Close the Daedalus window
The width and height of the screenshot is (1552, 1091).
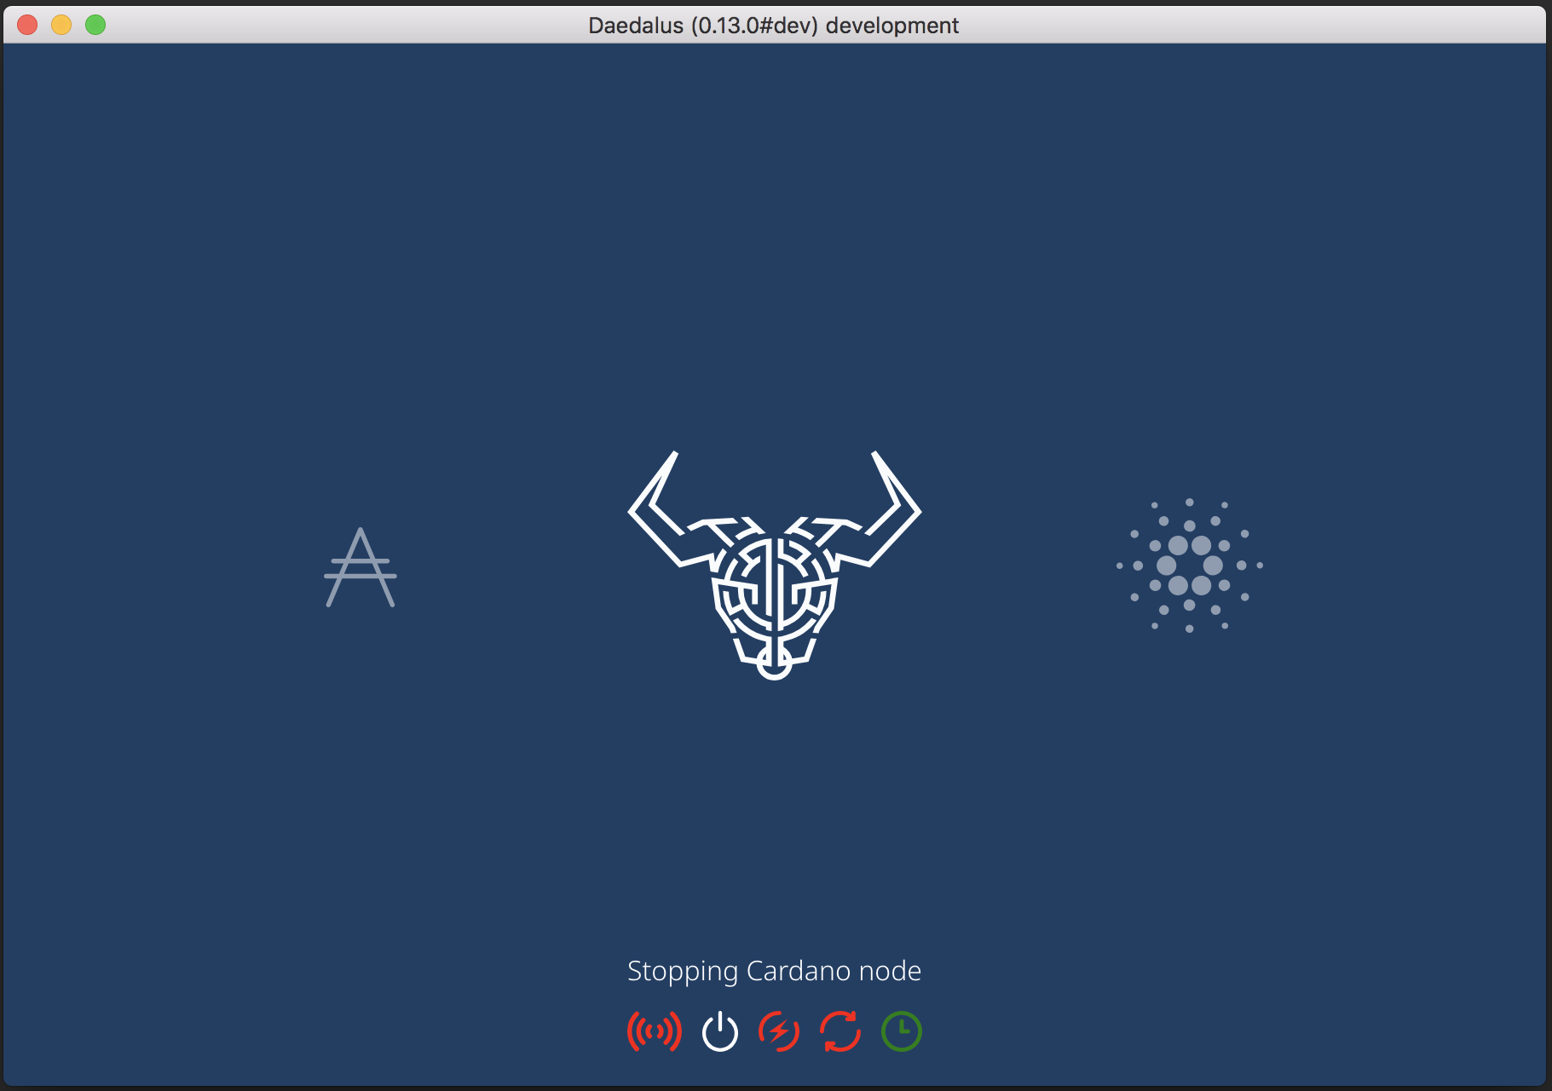click(x=28, y=25)
